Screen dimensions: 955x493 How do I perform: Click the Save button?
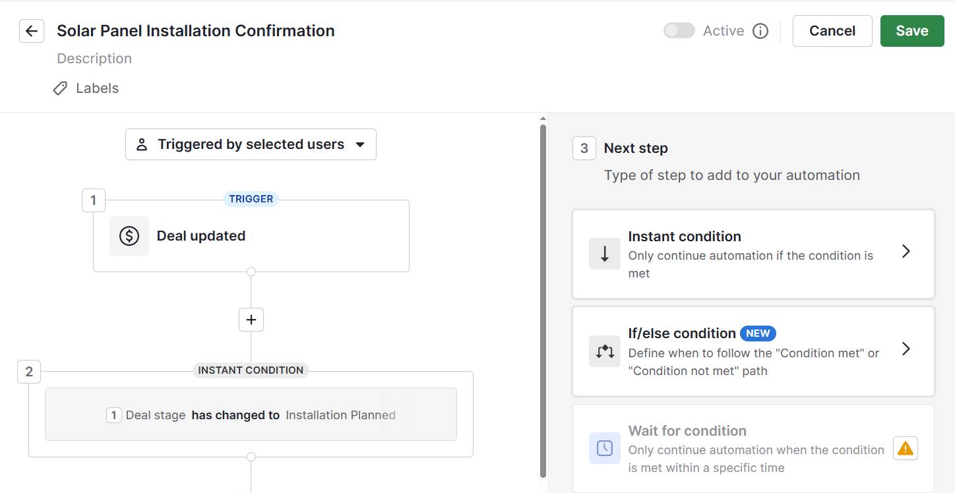coord(912,30)
